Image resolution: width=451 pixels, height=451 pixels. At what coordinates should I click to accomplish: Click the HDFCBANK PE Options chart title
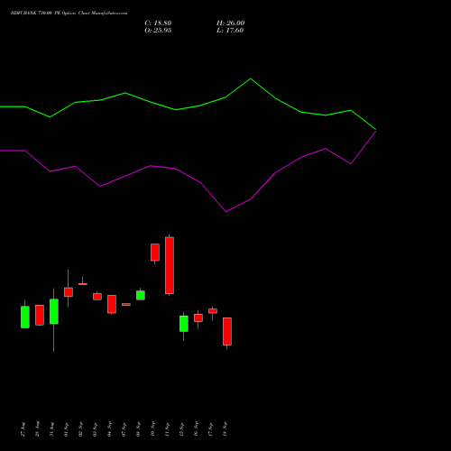69,14
